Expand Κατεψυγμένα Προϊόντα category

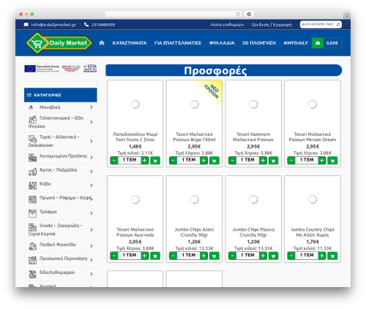pos(91,158)
